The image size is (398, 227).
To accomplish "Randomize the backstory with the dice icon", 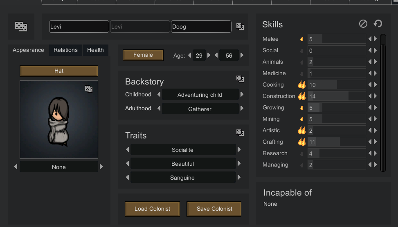I will [x=240, y=79].
